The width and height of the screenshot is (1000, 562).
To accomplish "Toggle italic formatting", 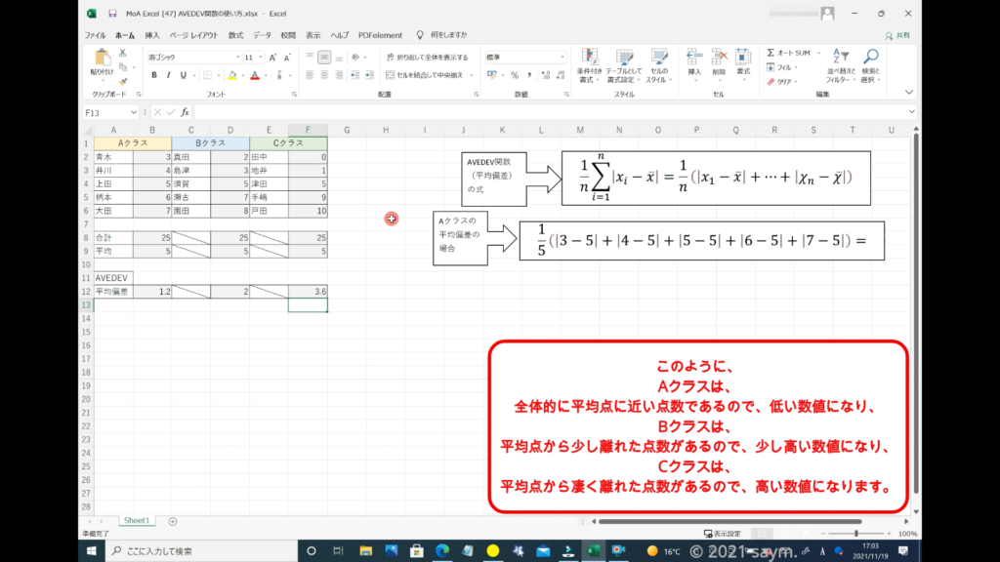I will (x=168, y=75).
